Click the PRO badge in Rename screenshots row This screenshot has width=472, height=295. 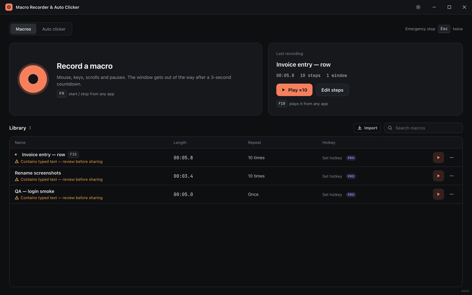[x=351, y=176]
